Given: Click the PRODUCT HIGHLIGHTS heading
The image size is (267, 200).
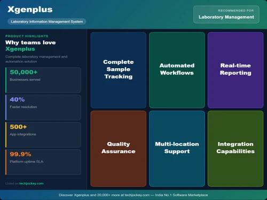Looking at the screenshot, I should click(x=27, y=36).
